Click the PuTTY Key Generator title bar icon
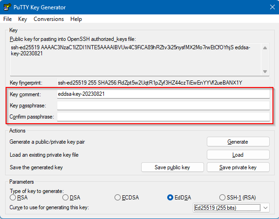Screen dimensions: 279x219 [x=7, y=7]
